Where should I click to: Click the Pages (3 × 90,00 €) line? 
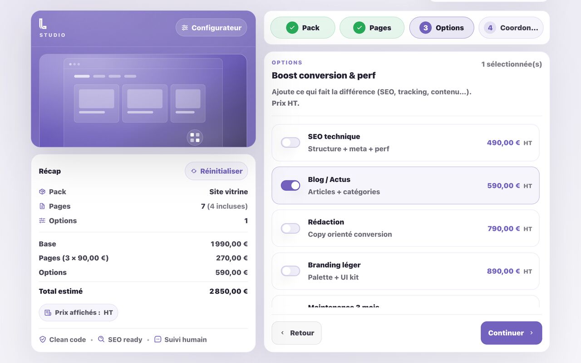click(x=143, y=258)
